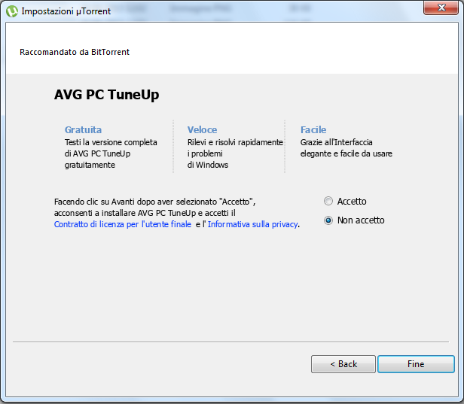Screen dimensions: 464x404
Task: Select the Non accetto radio button
Action: pyautogui.click(x=328, y=220)
